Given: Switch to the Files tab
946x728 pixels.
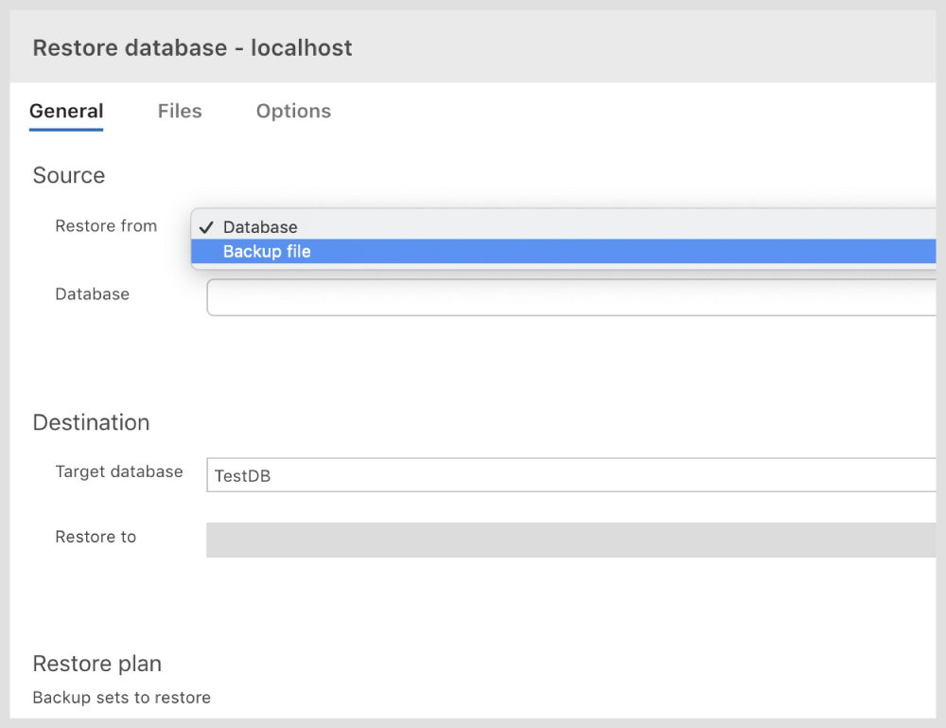Looking at the screenshot, I should [180, 111].
